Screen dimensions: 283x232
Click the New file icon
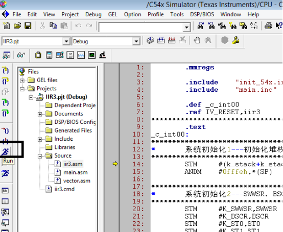7,25
